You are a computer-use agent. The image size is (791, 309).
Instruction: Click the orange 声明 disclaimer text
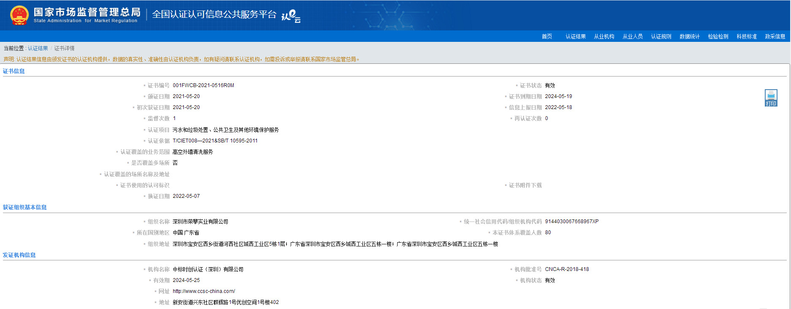point(182,59)
